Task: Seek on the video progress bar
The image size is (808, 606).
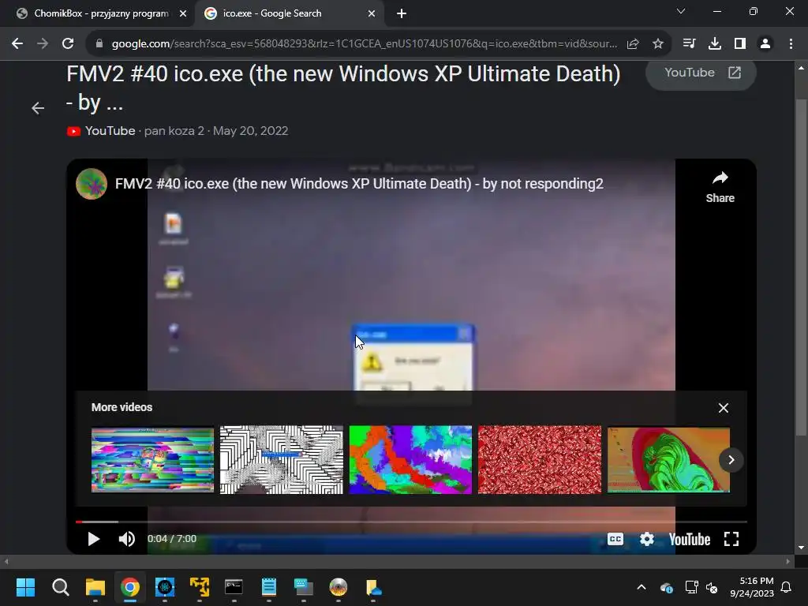Action: 411,522
